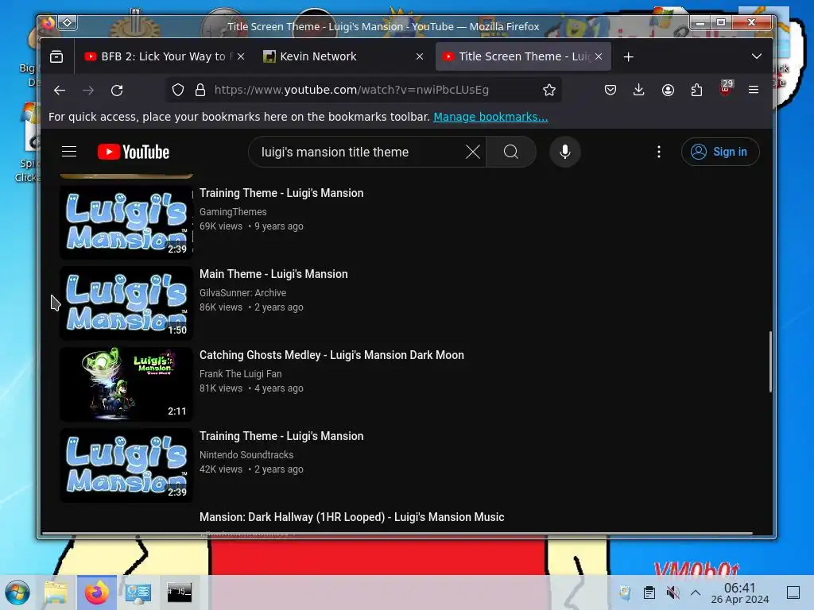
Task: Bookmark this page with the star
Action: point(548,91)
